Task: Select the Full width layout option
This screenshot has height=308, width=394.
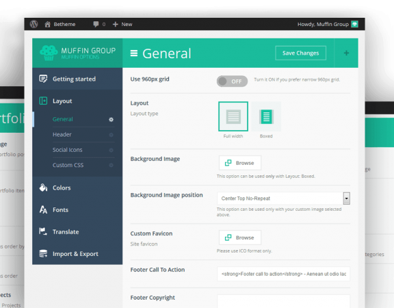Action: (233, 116)
